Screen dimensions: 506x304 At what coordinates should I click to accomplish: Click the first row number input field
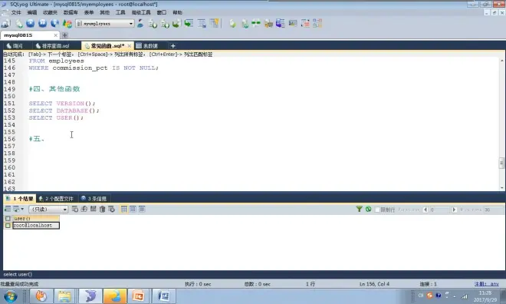[x=439, y=210]
